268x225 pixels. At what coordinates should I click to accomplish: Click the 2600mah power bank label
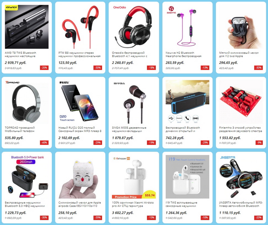point(26,162)
